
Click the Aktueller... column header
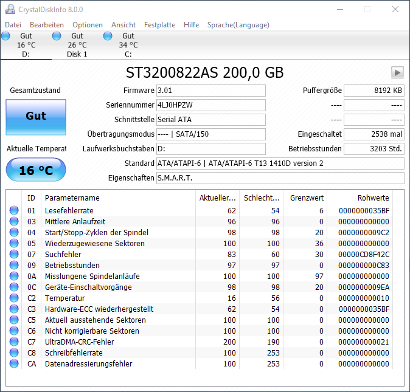218,198
